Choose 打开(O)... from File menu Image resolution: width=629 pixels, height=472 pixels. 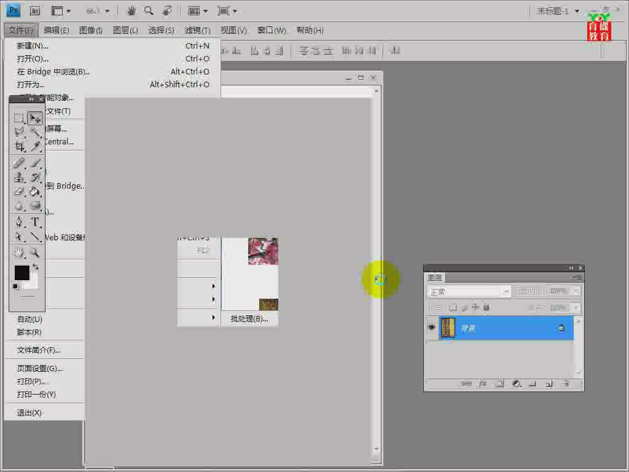coord(113,58)
